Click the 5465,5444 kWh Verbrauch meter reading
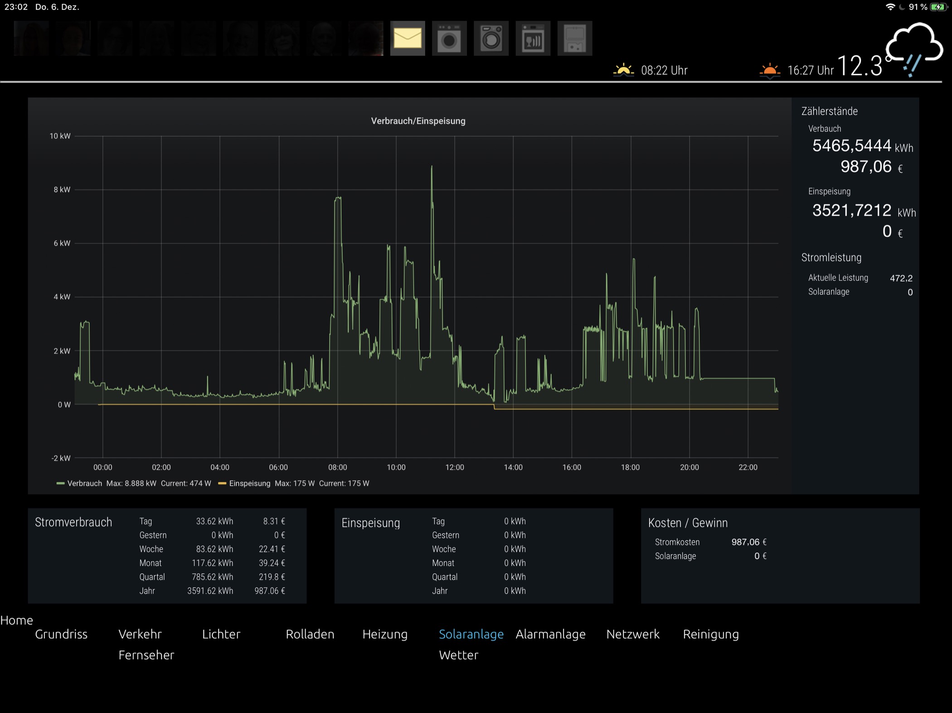 point(863,146)
